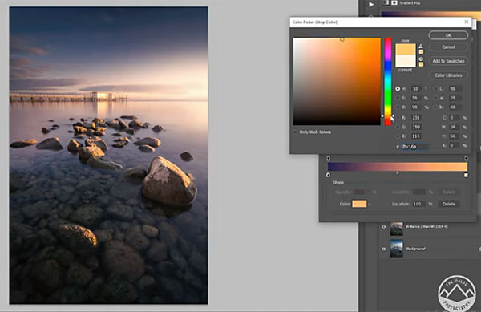Screen dimensions: 481x312
Task: Click the Gradient Map layer name
Action: [x=410, y=2]
